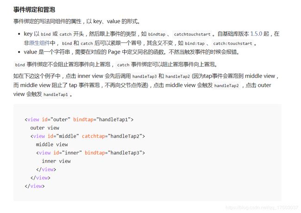This screenshot has height=213, width=301.
Task: Click the handleTap1 inline code ending the paragraph
Action: click(x=56, y=95)
